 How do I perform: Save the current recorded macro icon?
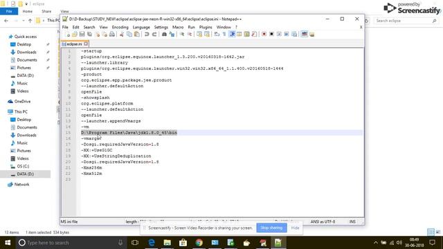[x=294, y=34]
